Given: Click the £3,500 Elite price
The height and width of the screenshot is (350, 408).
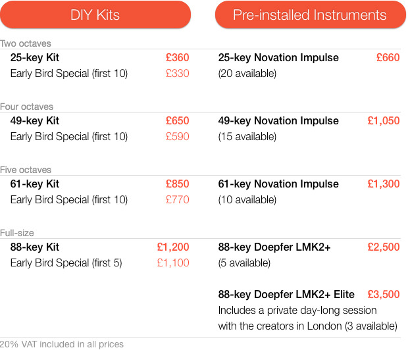Looking at the screenshot, I should 384,295.
